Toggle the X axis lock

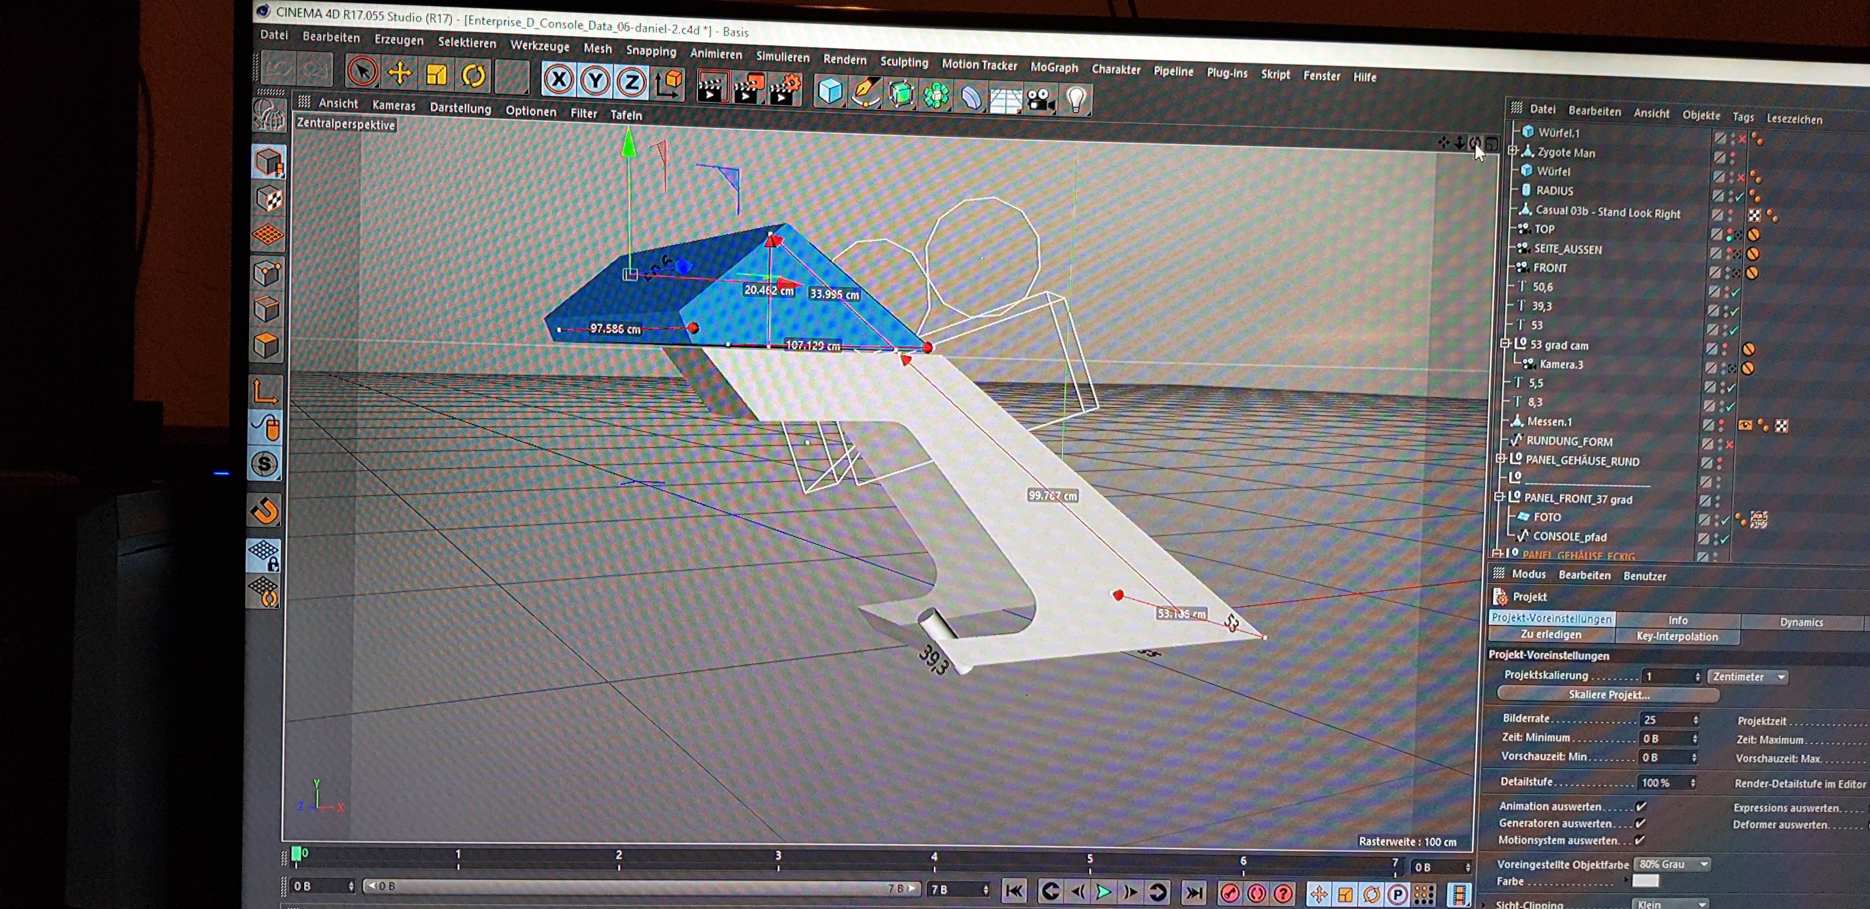558,79
